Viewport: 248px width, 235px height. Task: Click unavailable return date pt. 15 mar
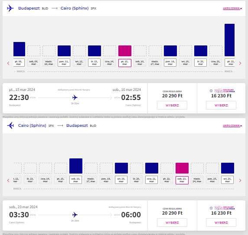pos(60,180)
